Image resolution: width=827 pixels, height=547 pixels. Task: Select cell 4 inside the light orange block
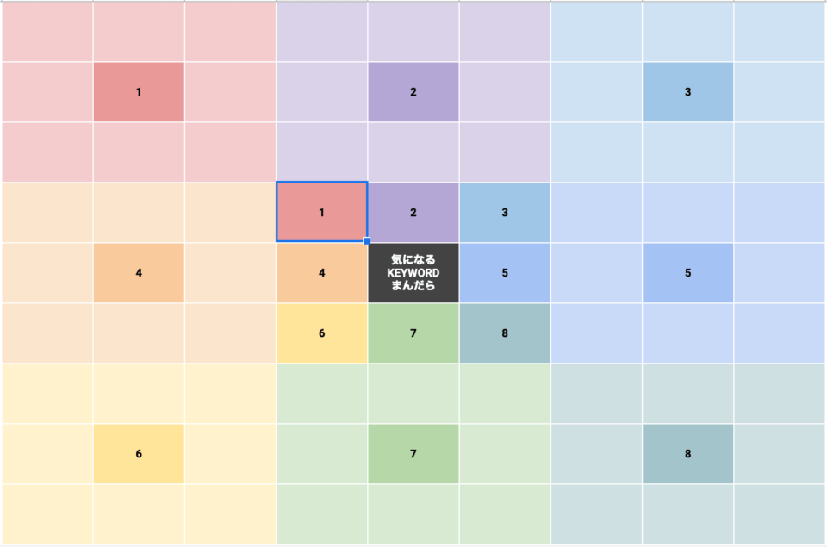139,273
